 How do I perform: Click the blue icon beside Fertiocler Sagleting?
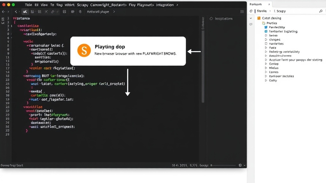(266, 31)
